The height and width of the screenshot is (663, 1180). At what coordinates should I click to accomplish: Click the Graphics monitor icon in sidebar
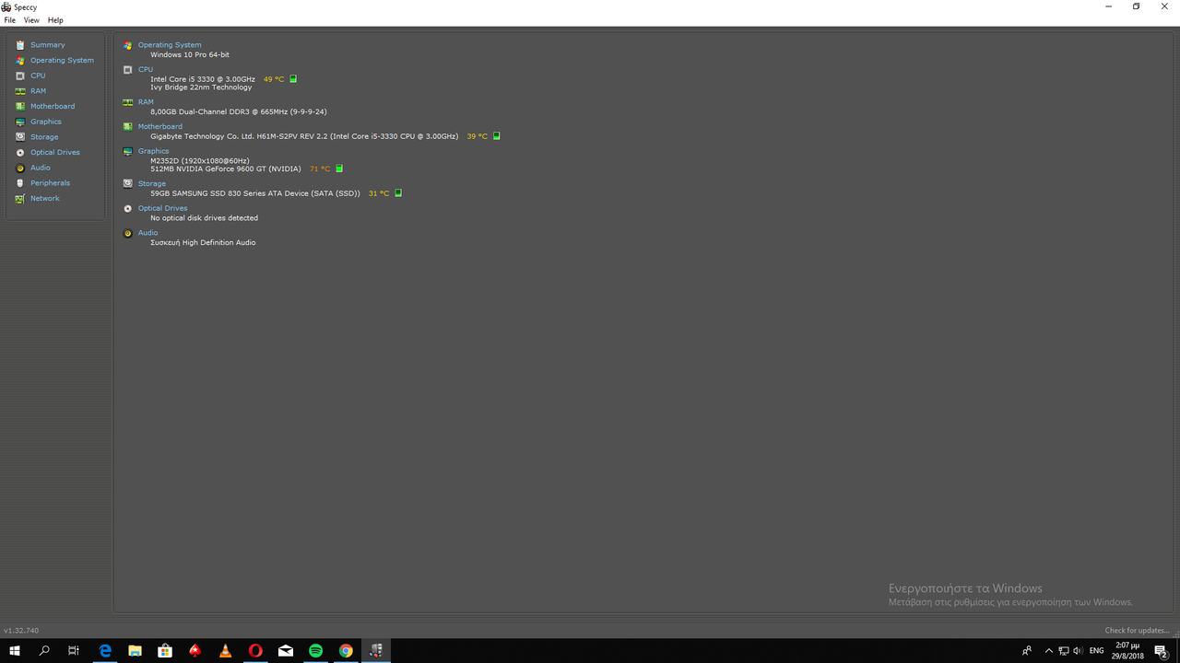20,122
